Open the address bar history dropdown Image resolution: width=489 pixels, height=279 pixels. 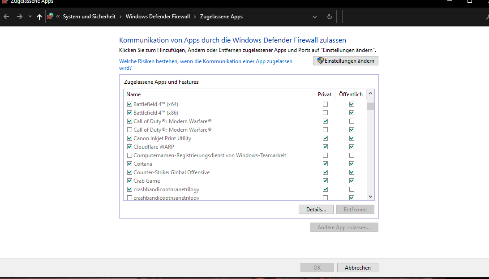(315, 17)
